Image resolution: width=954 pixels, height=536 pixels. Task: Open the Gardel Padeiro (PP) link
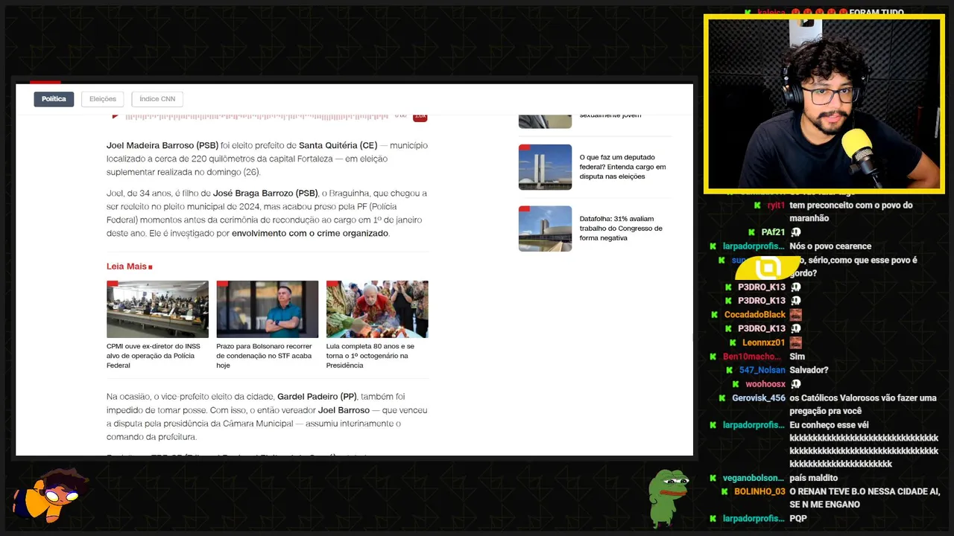pos(317,397)
